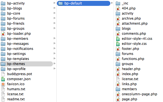Click the header.php file icon
163x102 pixels.
(x=118, y=69)
